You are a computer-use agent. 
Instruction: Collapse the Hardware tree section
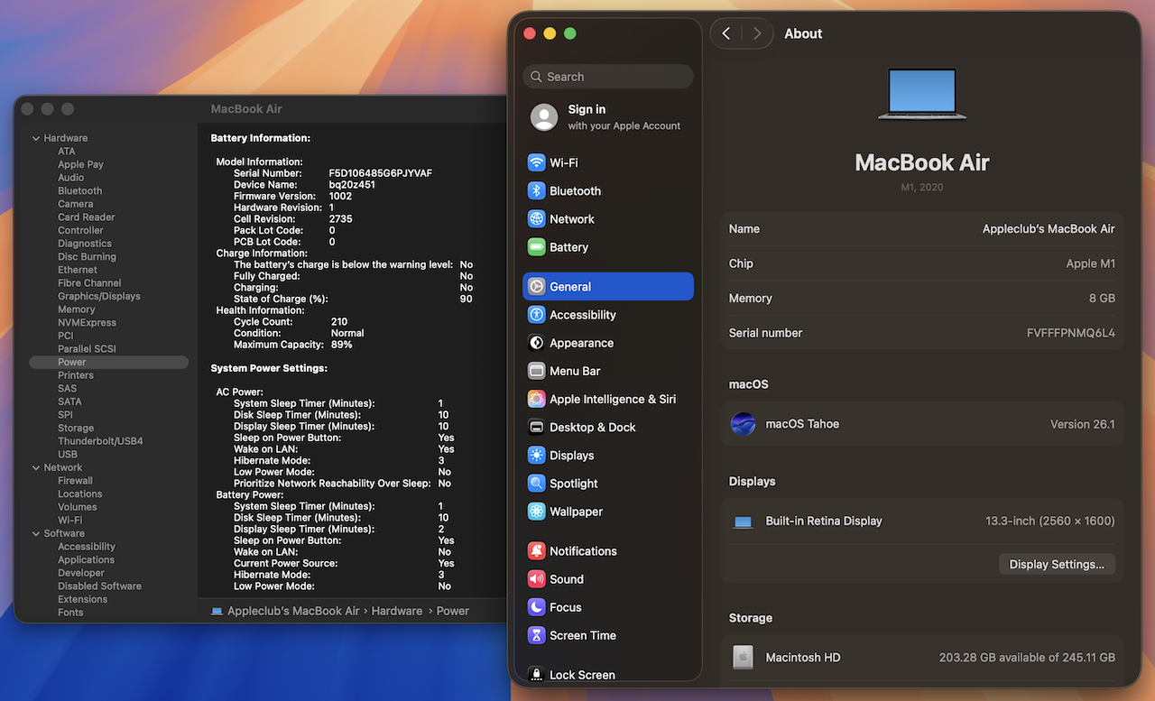[x=36, y=138]
